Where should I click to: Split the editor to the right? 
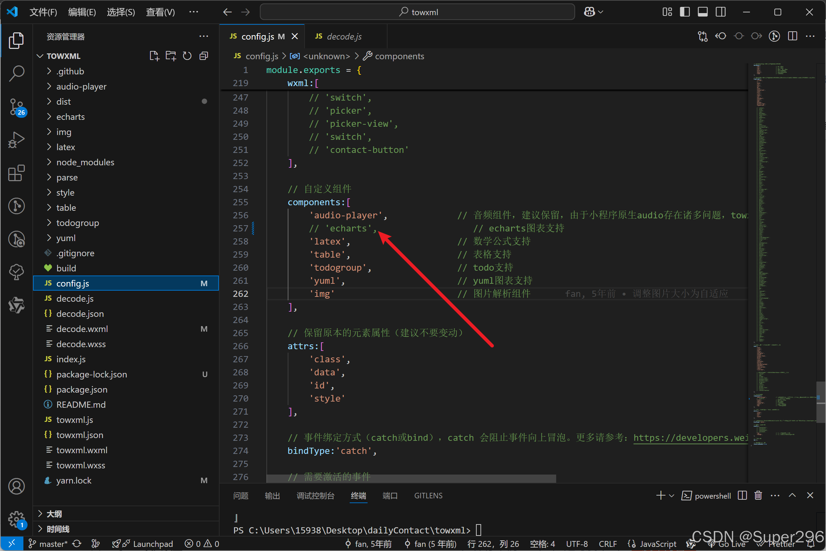pyautogui.click(x=793, y=36)
